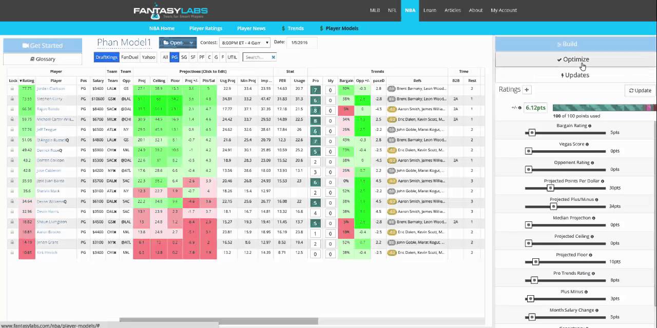Viewport: 657px width, 328px height.
Task: Lock Jose Calderon's row
Action: (12, 171)
